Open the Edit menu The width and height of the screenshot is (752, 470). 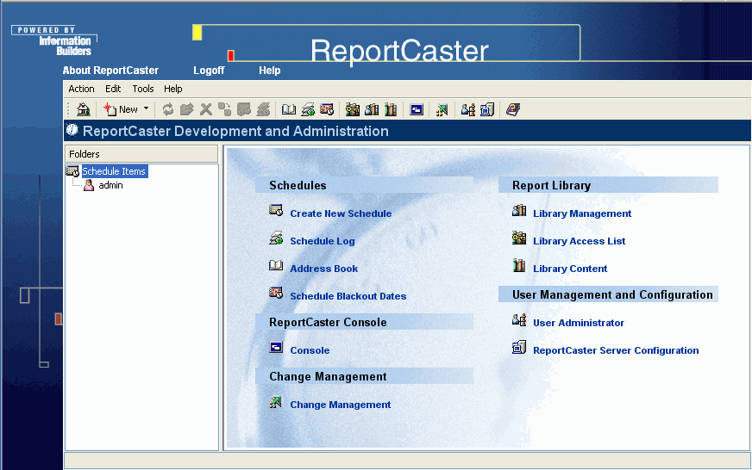click(x=113, y=89)
